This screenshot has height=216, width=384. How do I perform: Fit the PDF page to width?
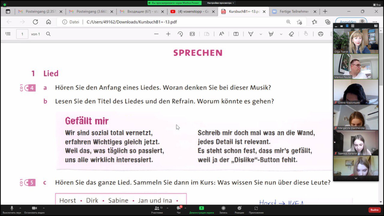tap(192, 34)
